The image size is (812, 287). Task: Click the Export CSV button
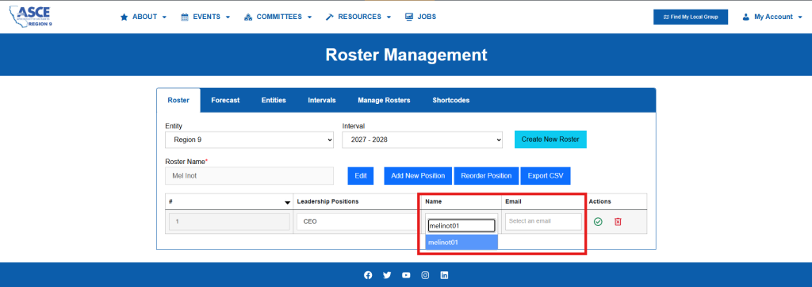coord(546,176)
